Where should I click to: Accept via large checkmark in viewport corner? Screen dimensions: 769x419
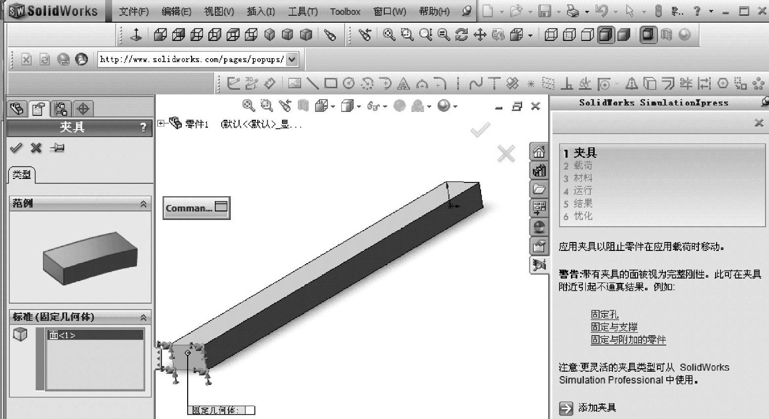coord(480,130)
